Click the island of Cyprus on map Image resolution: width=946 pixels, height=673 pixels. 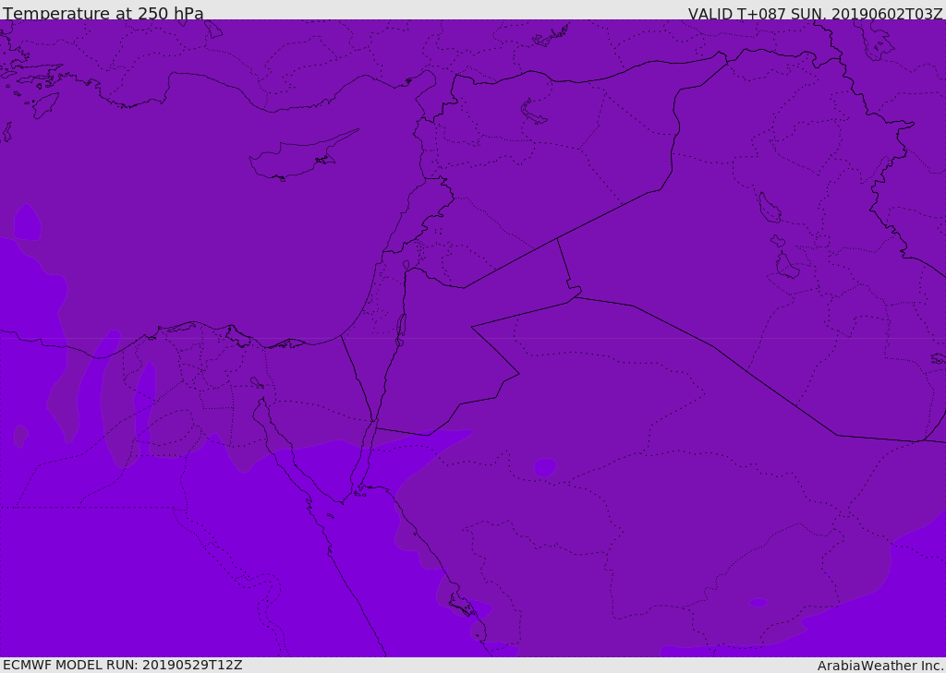[302, 157]
